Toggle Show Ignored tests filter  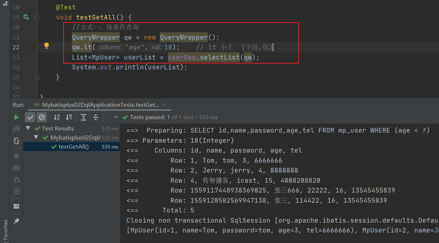click(42, 117)
